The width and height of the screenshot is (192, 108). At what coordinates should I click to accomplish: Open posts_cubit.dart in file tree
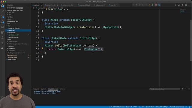pos(14,35)
